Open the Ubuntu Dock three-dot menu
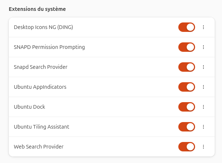 [203, 107]
